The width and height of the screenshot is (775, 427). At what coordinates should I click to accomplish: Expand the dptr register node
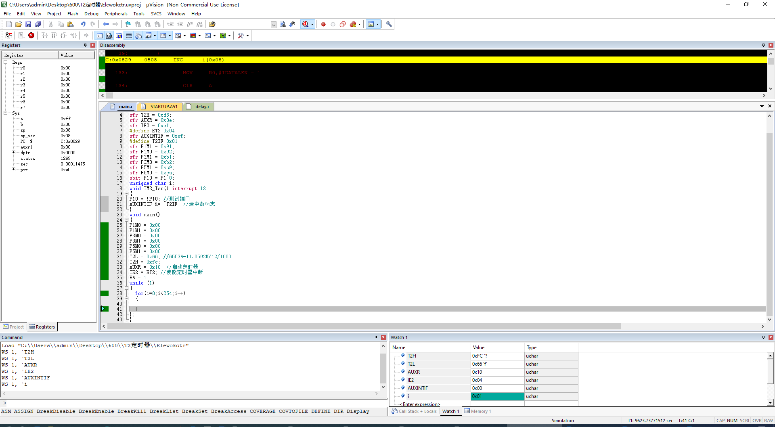coord(14,153)
